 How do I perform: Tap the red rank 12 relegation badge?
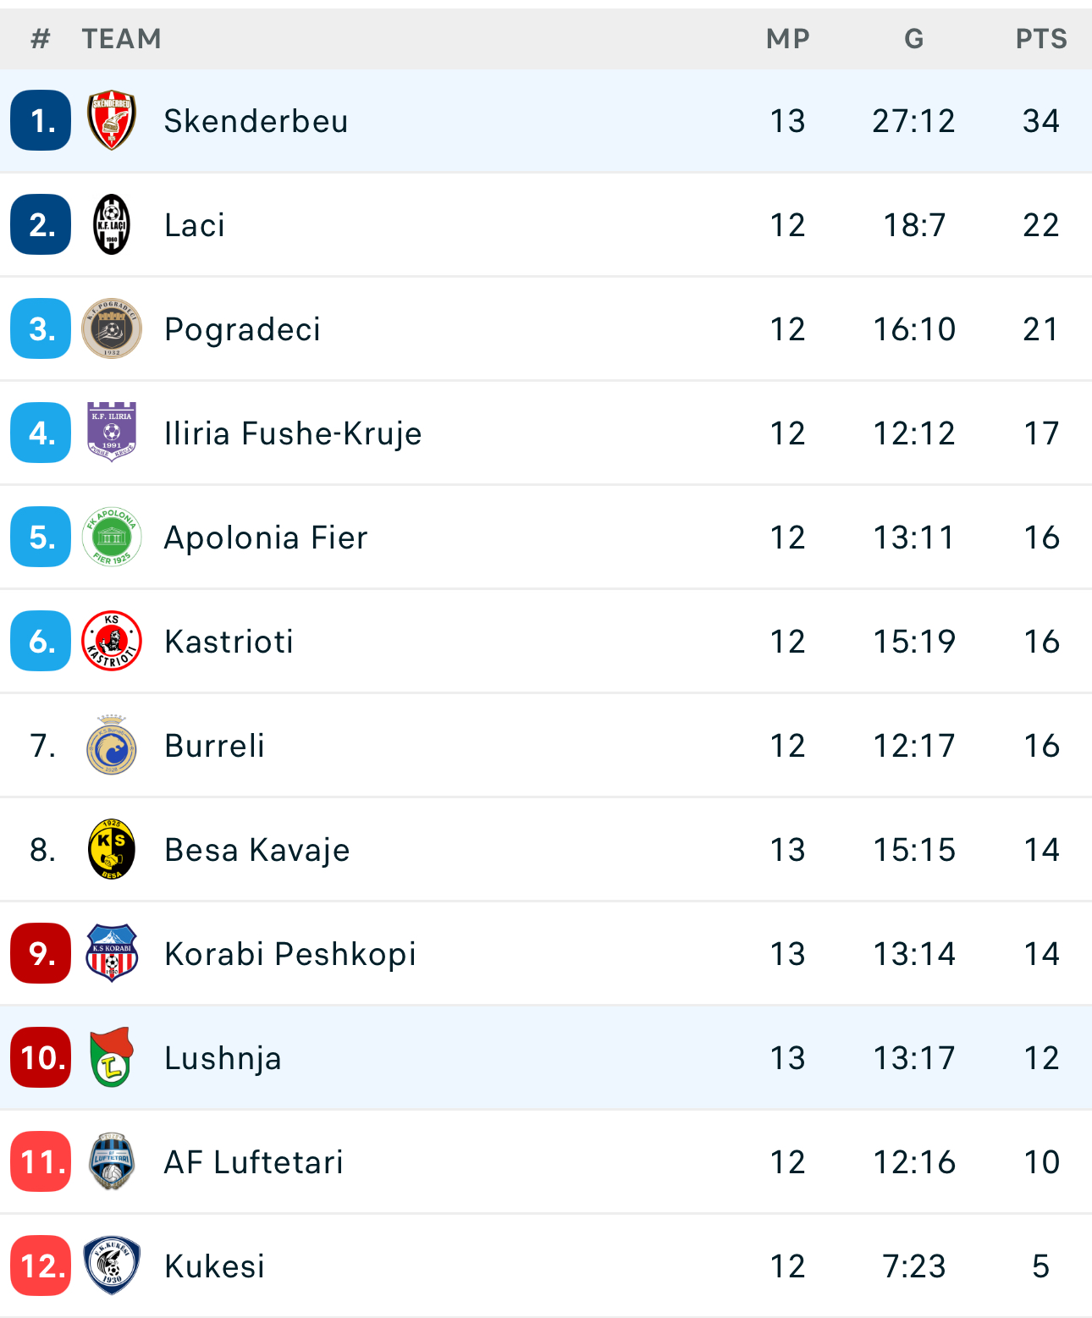(x=41, y=1266)
